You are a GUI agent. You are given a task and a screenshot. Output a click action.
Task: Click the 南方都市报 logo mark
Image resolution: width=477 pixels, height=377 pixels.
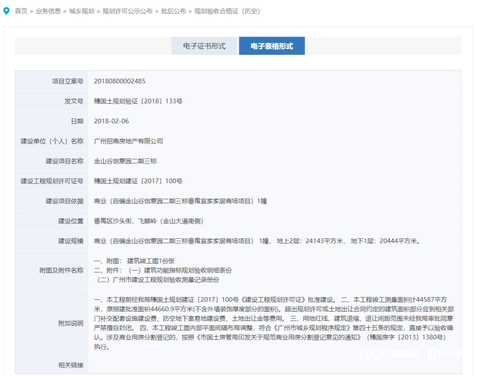[x=403, y=353]
